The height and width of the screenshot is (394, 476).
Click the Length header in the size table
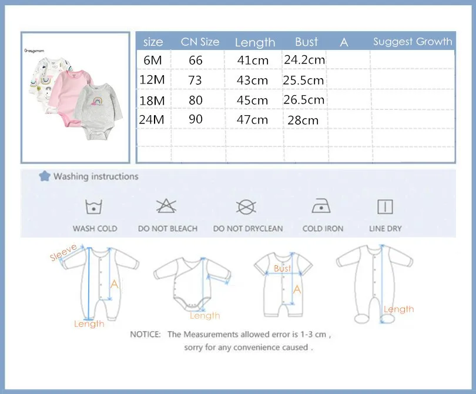255,42
